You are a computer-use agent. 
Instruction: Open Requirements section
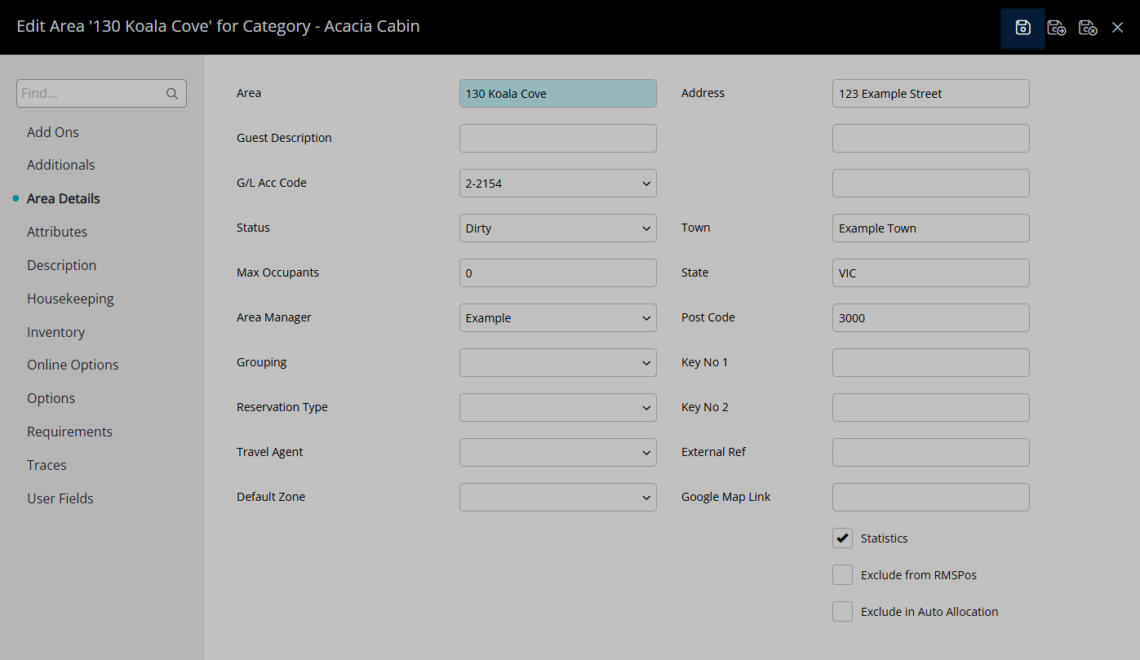coord(69,432)
